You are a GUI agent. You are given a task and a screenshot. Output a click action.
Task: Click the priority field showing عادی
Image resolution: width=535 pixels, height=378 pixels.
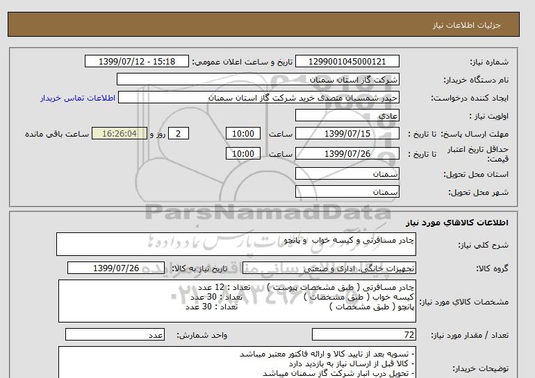347,115
